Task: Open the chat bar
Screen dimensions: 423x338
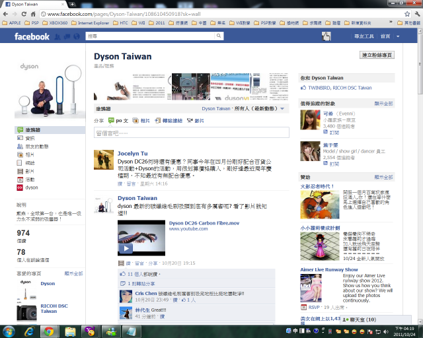Action: click(375, 320)
